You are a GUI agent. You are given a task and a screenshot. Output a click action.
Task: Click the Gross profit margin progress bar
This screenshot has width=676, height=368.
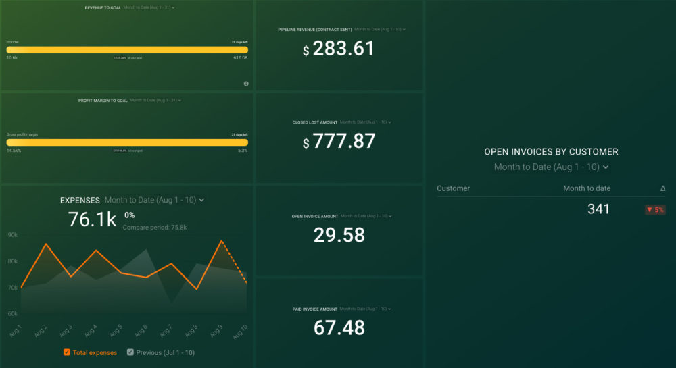click(x=127, y=142)
